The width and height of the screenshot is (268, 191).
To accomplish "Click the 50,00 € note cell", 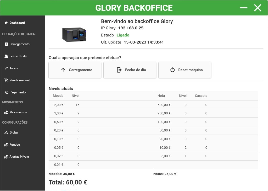I will click(165, 131).
